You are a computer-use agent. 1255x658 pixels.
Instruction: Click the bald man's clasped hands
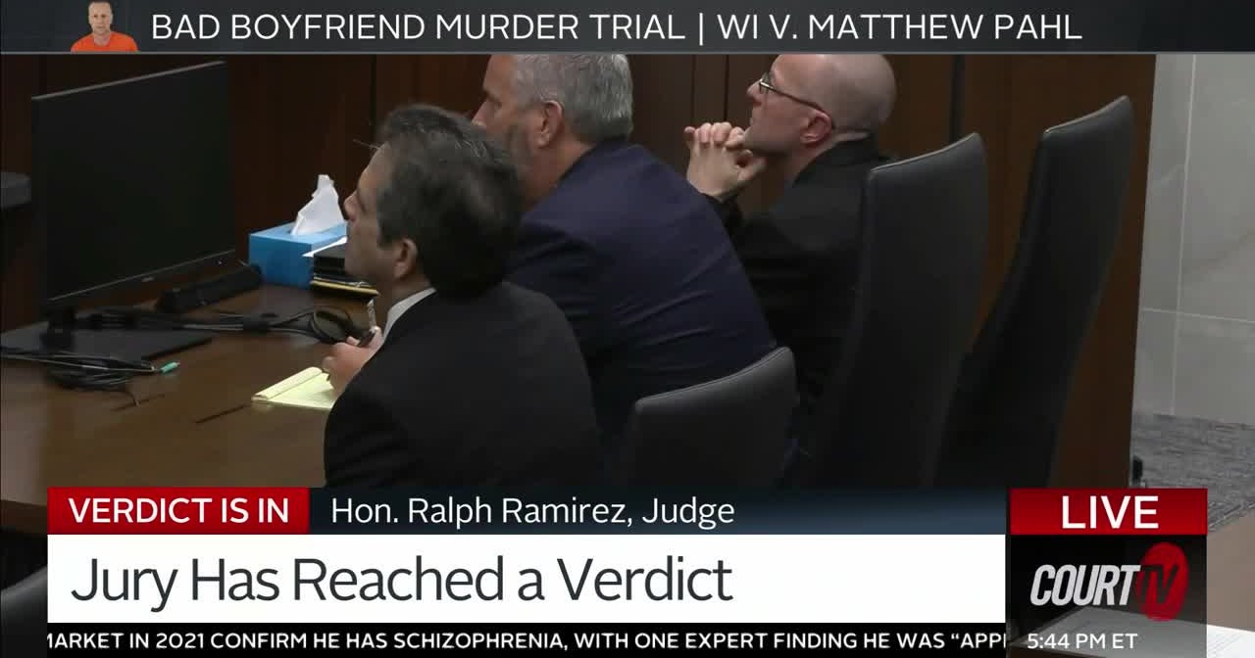click(724, 157)
